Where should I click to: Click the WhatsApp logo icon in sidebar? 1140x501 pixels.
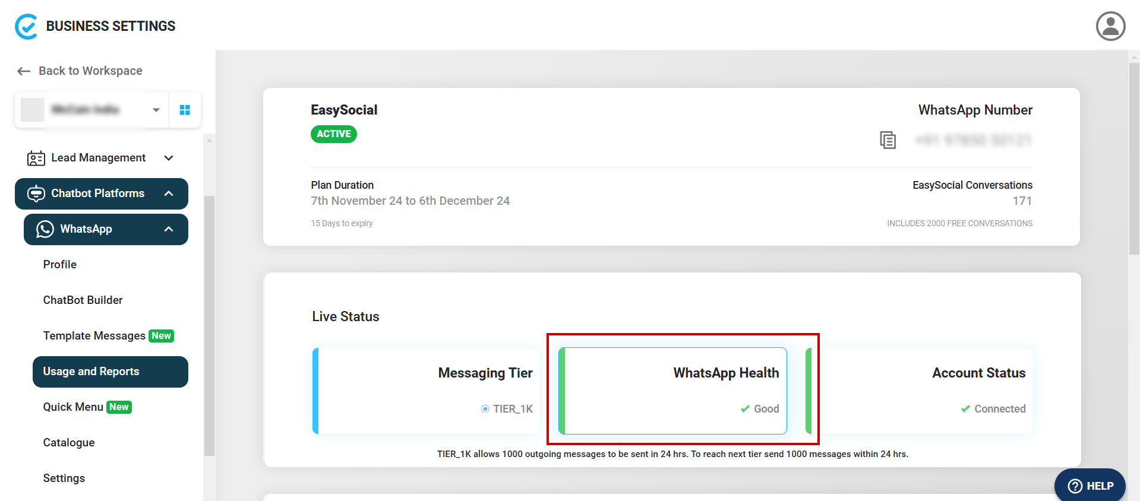tap(45, 229)
